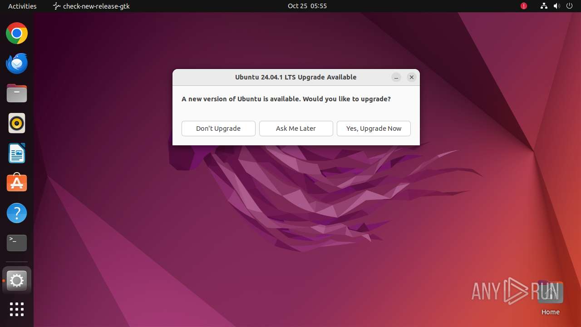
Task: Open the Home folder desktop icon
Action: [550, 298]
